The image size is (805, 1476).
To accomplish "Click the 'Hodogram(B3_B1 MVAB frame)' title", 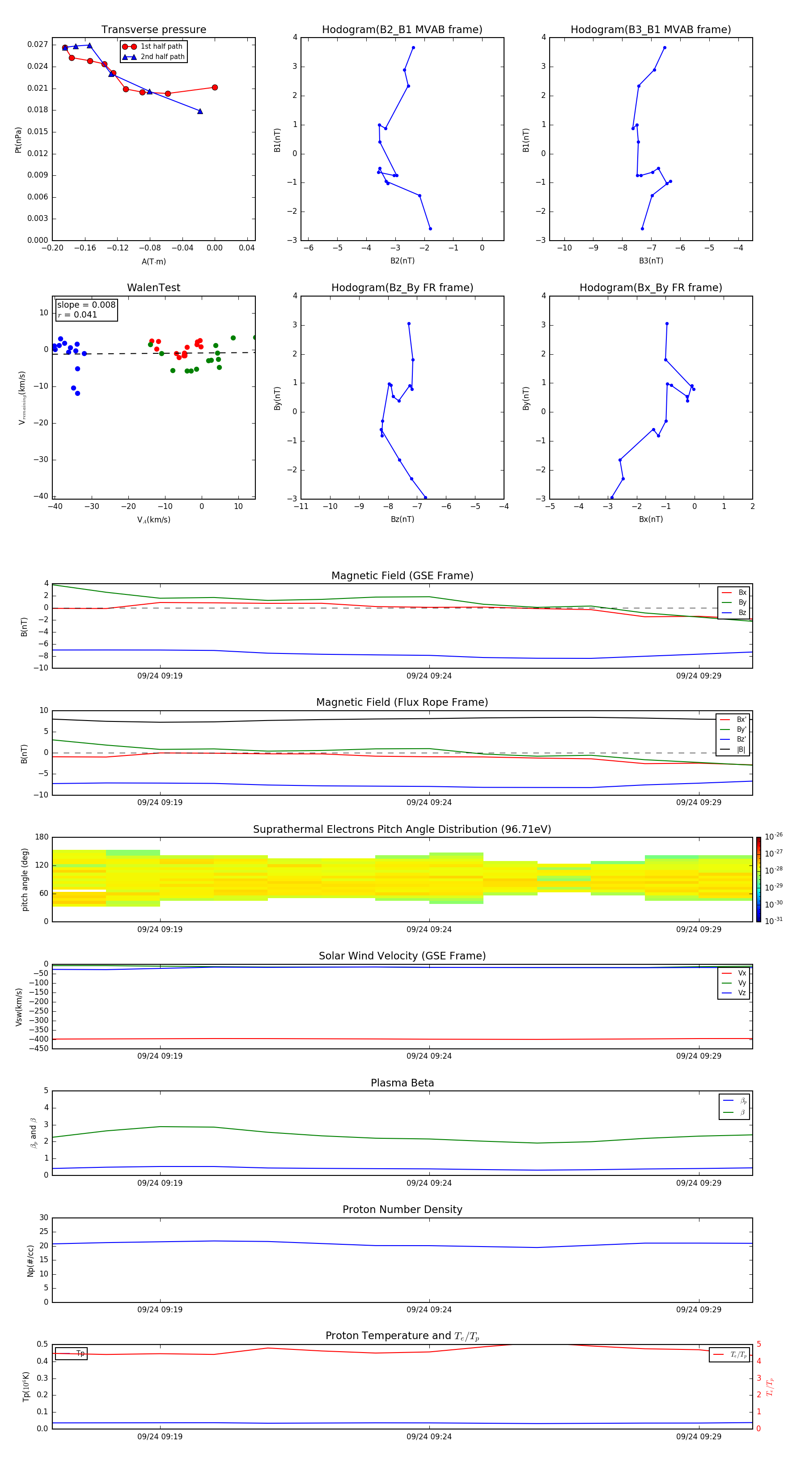I will pos(651,30).
